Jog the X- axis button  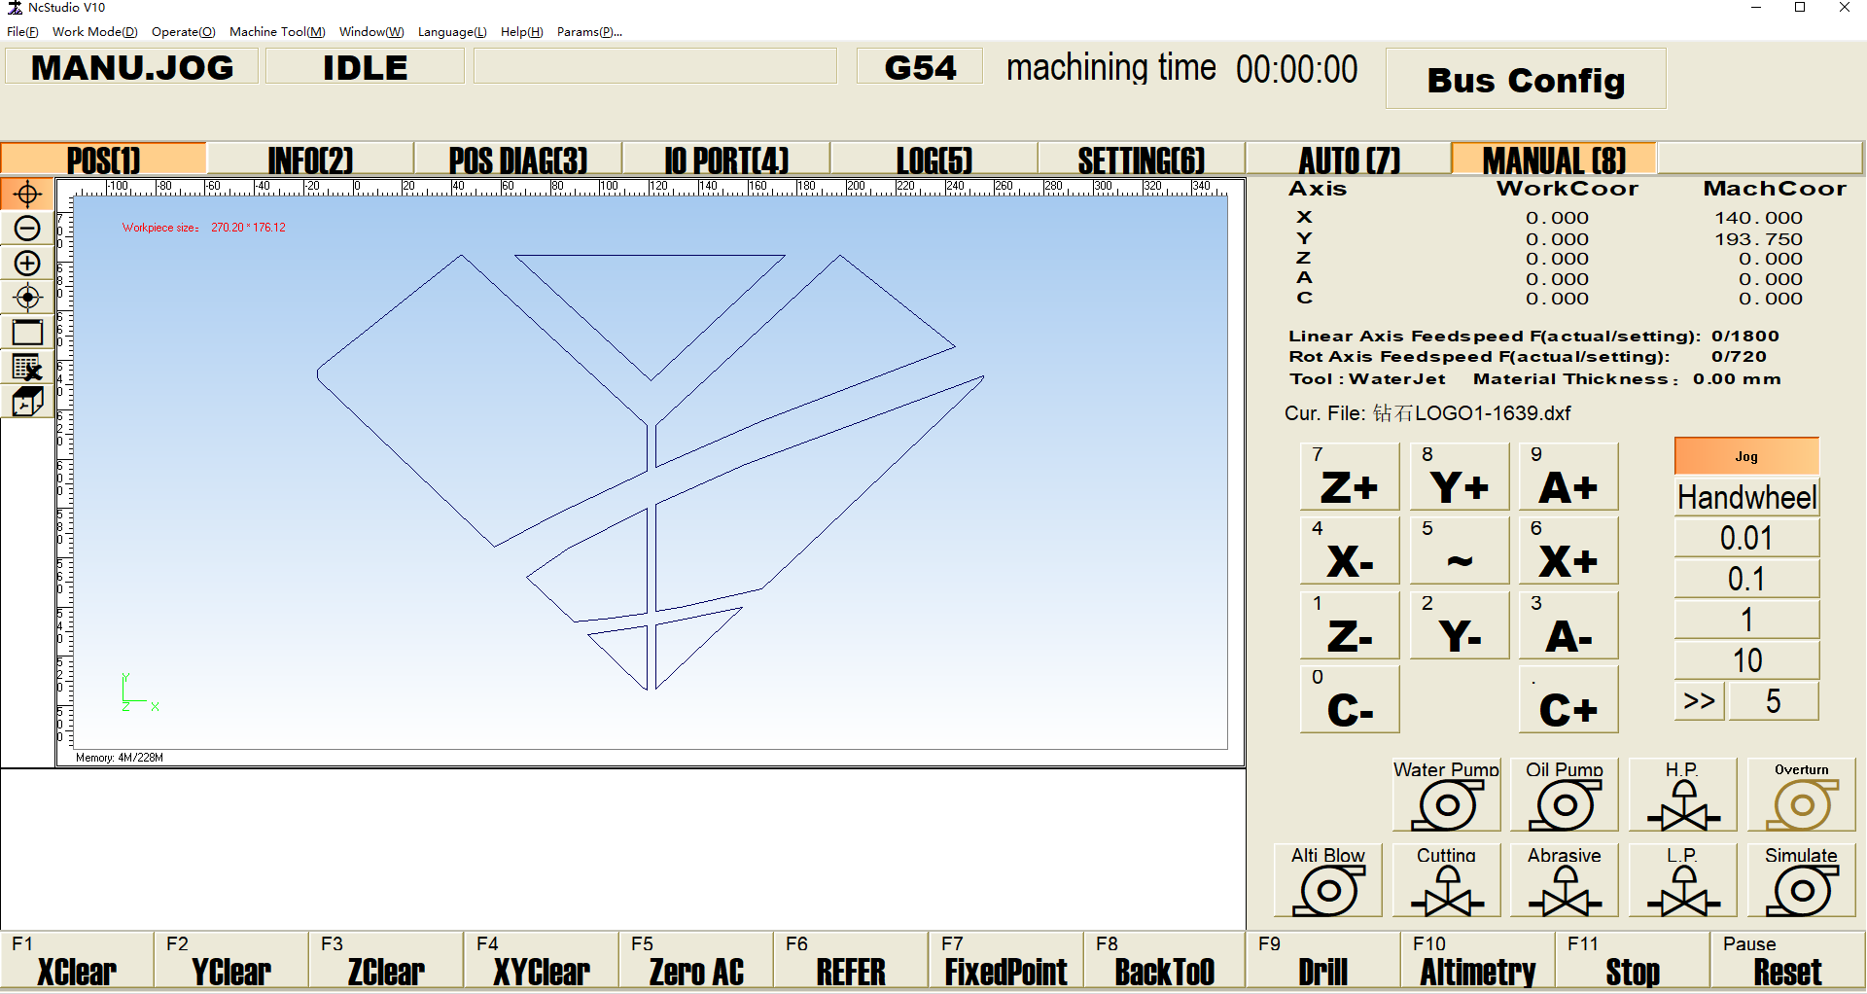point(1350,550)
